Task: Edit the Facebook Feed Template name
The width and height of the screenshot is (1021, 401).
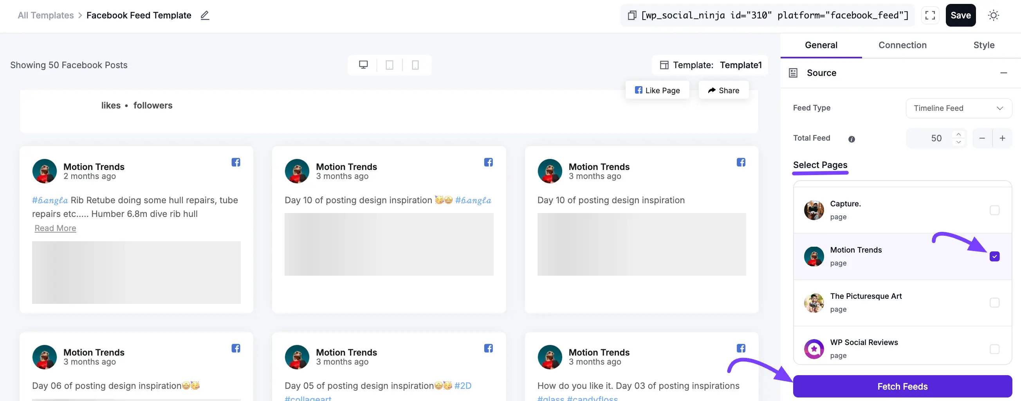Action: [x=204, y=15]
